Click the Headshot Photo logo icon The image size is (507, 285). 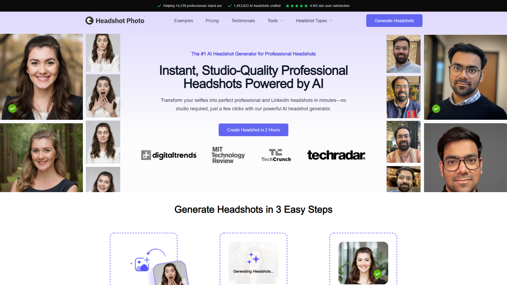click(89, 21)
